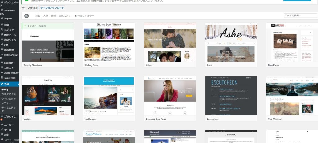
Task: Click the テーマを検索 search field
Action: (x=301, y=15)
